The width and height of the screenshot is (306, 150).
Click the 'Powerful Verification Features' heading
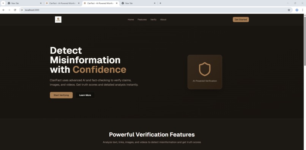click(152, 135)
